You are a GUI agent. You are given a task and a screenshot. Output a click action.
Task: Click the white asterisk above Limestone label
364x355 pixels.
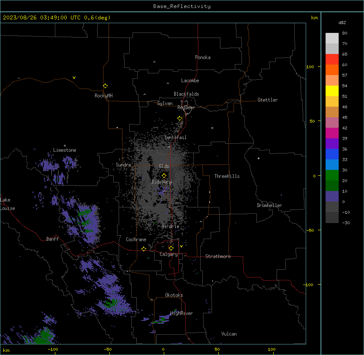pyautogui.click(x=65, y=146)
